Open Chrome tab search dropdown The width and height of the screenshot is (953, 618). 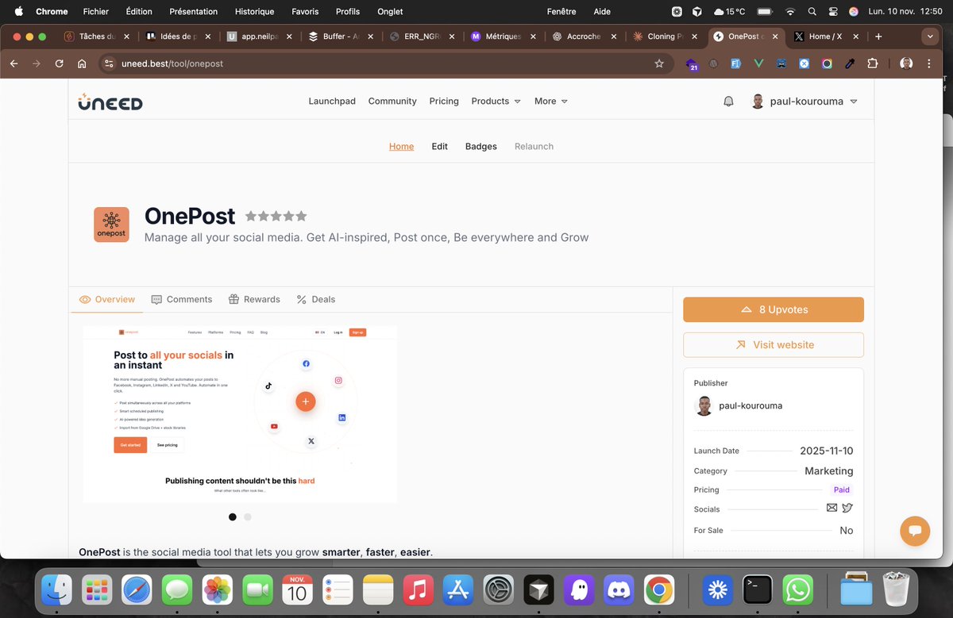930,36
